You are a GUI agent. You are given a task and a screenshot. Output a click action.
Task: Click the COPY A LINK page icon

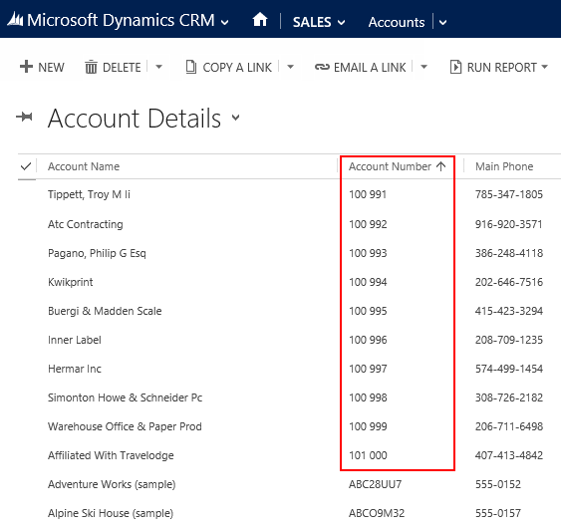(191, 67)
